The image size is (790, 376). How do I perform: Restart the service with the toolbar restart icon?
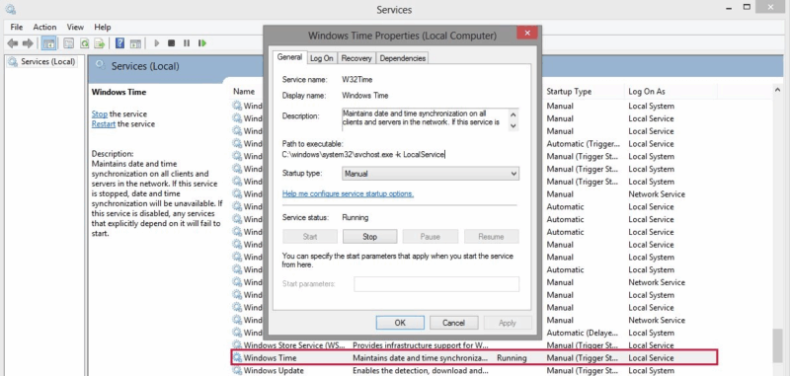point(202,43)
